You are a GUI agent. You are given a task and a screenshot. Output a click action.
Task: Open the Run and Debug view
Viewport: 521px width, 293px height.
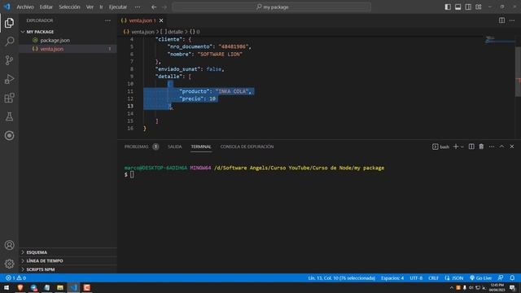click(x=9, y=79)
